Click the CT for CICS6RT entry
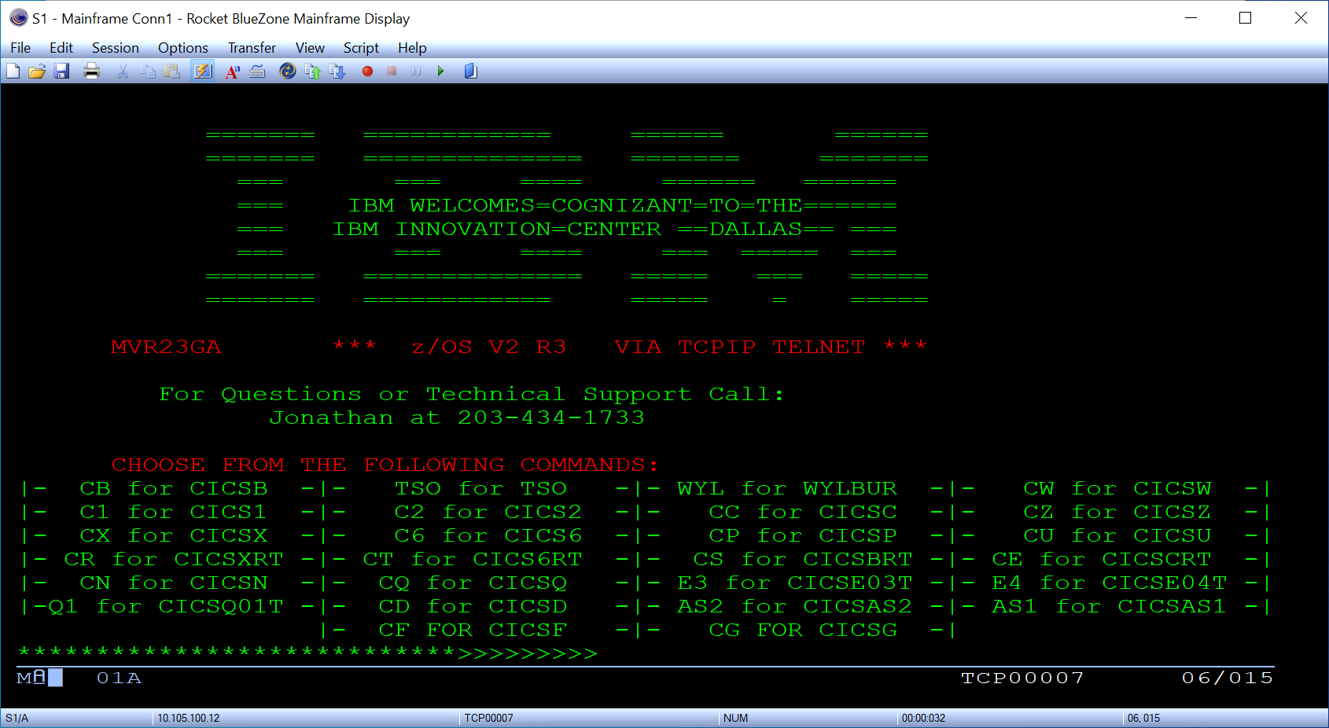Screen dimensions: 1329x728 tap(473, 560)
